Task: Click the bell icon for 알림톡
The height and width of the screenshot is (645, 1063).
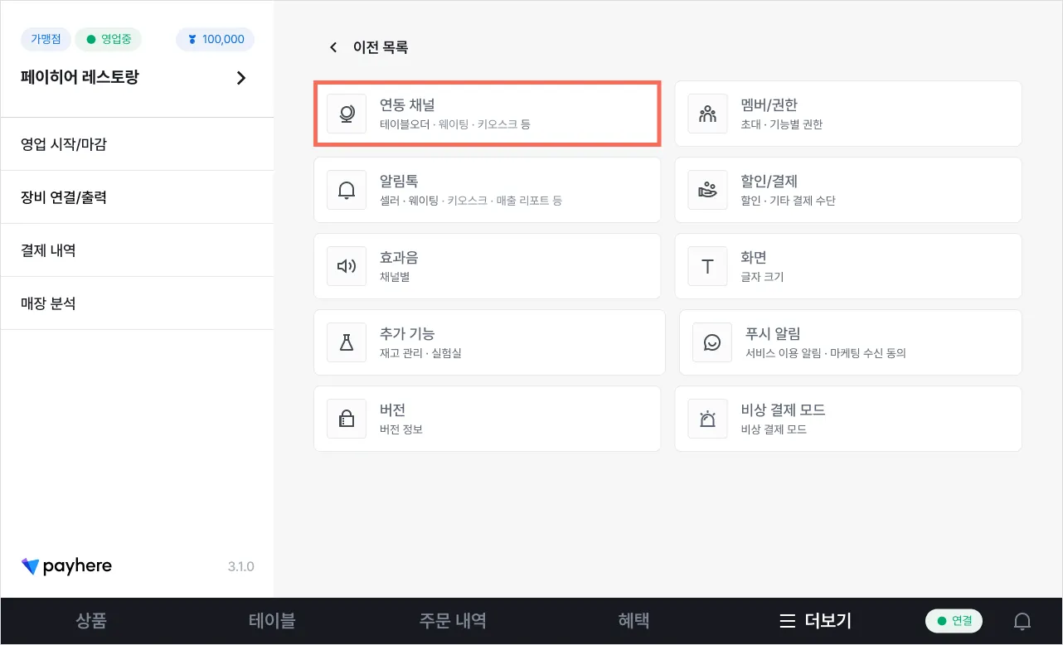Action: point(347,191)
